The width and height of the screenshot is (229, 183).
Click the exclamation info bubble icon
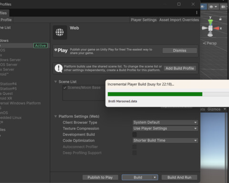click(x=59, y=68)
